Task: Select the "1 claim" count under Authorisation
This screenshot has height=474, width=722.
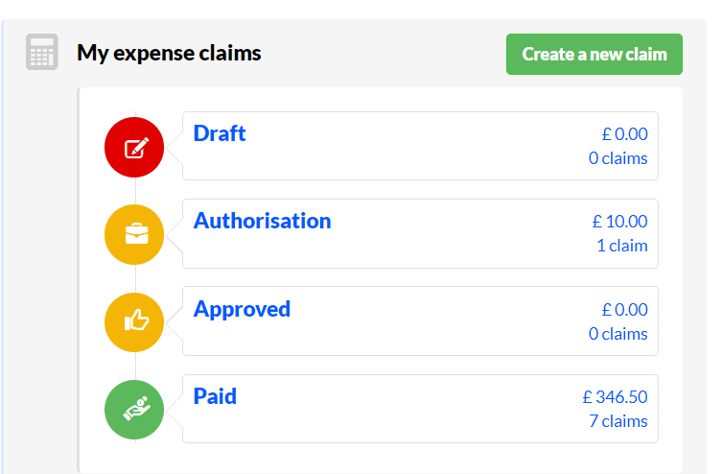Action: 622,246
